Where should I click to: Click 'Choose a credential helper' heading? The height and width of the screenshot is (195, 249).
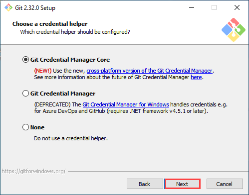(50, 24)
